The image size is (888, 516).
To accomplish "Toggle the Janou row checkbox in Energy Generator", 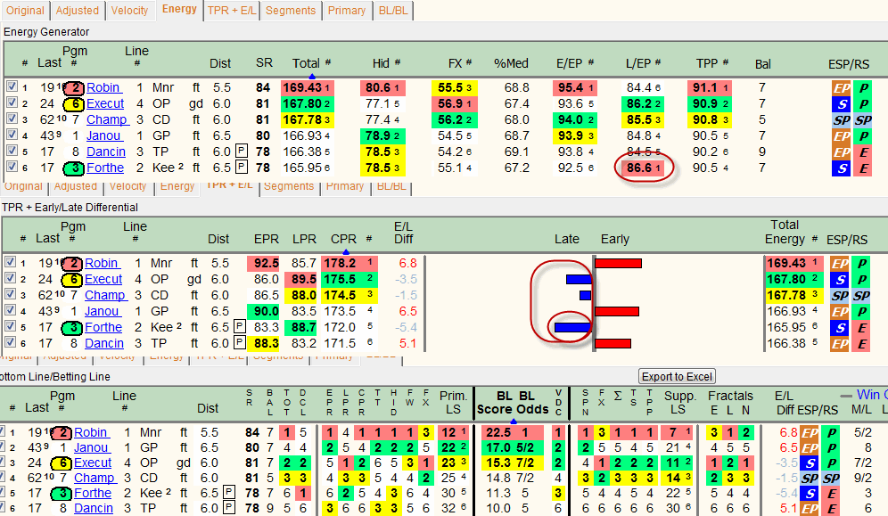I will [12, 135].
